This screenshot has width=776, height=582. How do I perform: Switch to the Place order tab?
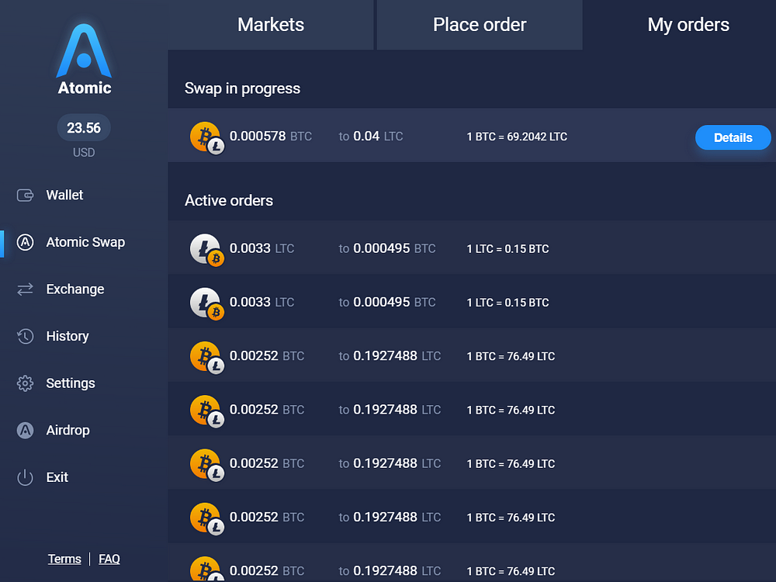(x=480, y=25)
